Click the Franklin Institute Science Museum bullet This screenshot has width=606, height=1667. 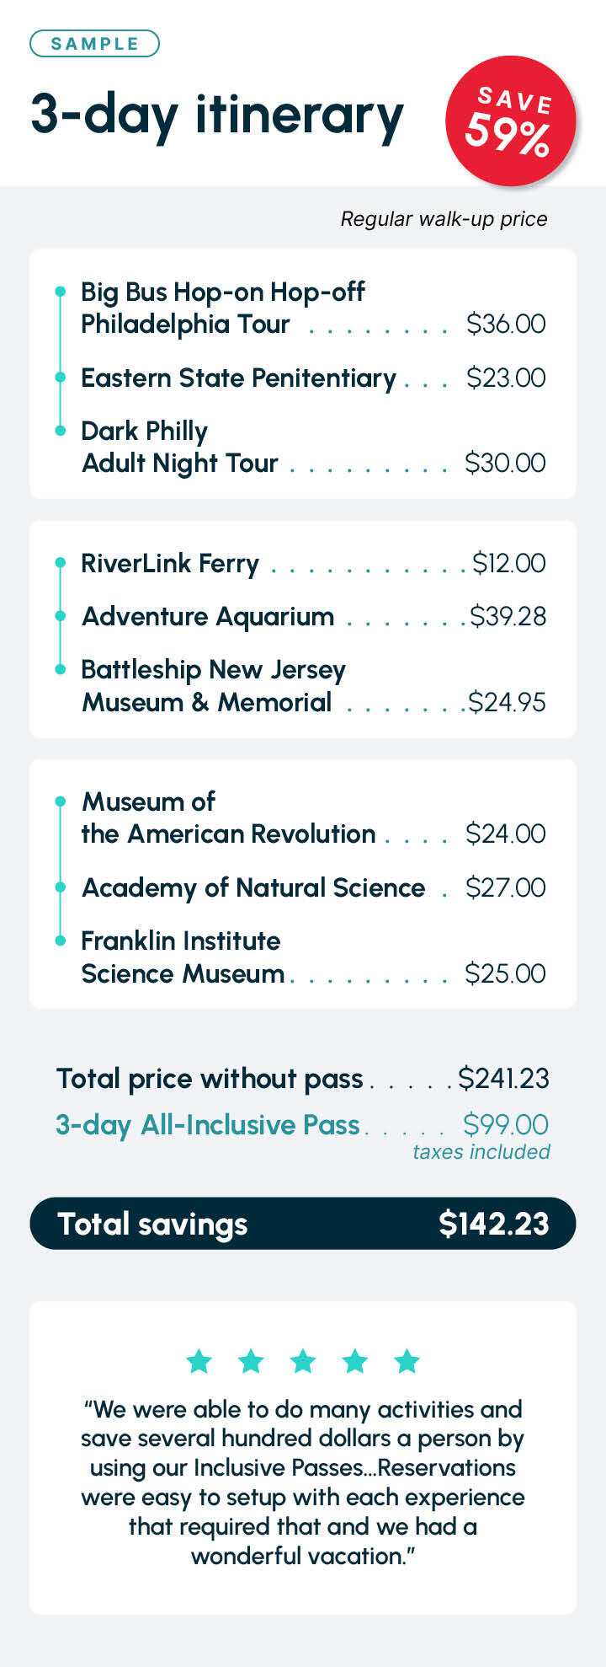point(60,941)
